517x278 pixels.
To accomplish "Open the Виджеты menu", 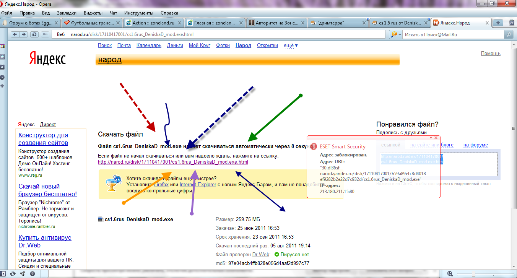I will 93,13.
